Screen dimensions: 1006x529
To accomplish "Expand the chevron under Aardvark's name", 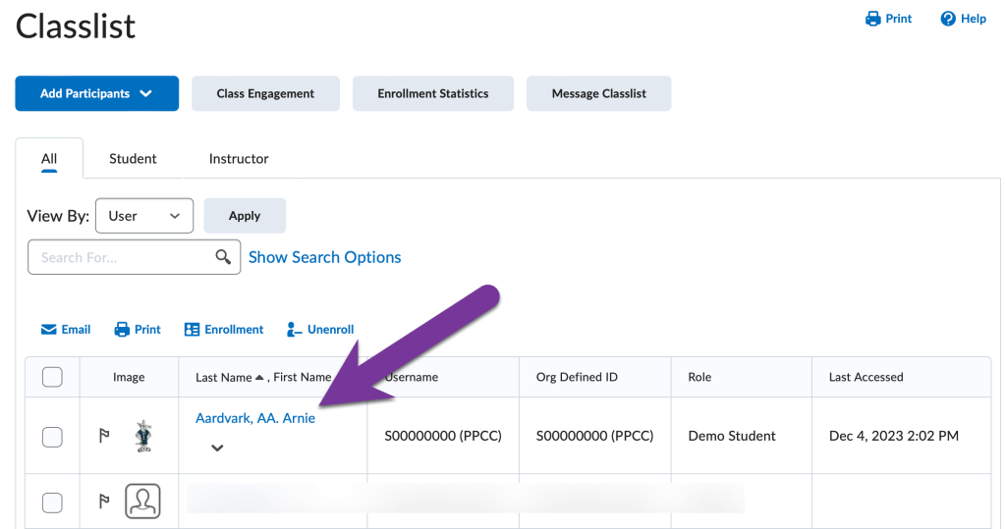I will tap(217, 449).
